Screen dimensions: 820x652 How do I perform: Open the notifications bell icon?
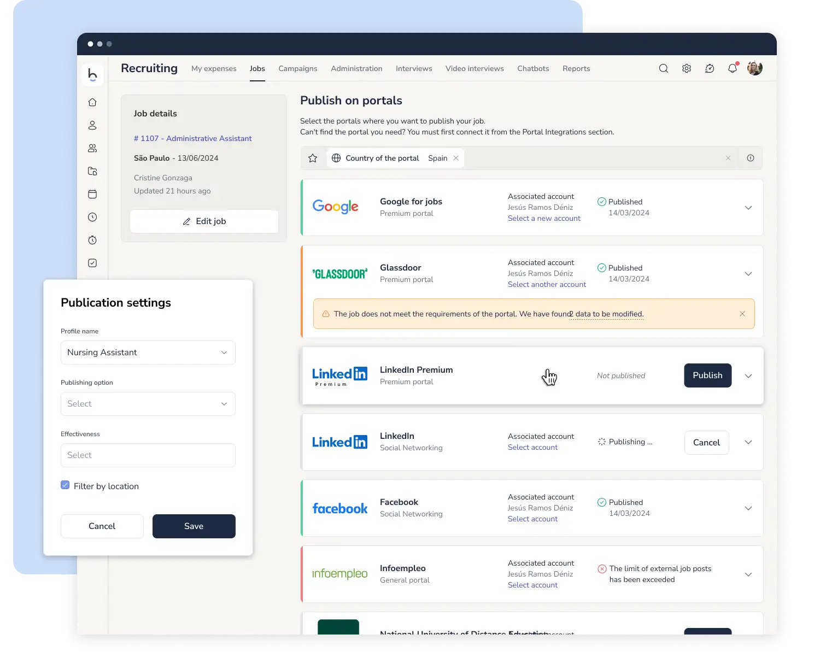point(733,68)
